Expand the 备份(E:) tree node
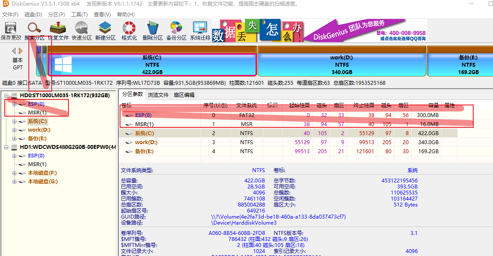 [14, 139]
